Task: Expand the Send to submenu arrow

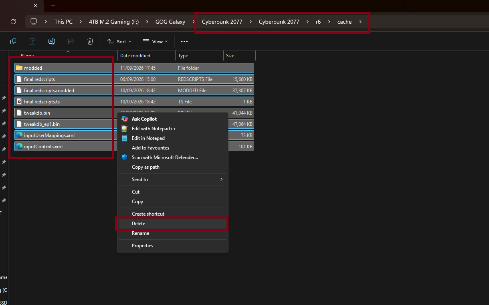Action: (x=221, y=180)
